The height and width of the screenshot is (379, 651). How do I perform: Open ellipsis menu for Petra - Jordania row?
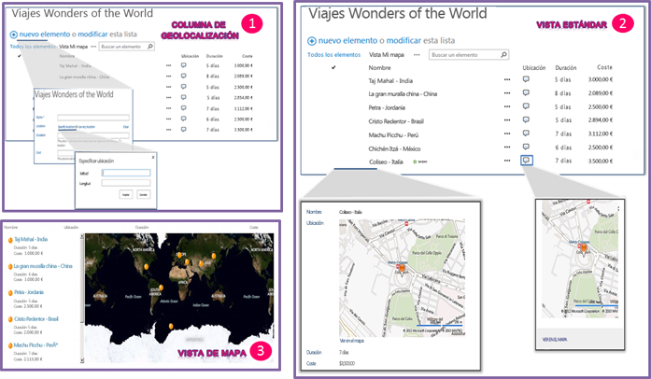pyautogui.click(x=507, y=107)
